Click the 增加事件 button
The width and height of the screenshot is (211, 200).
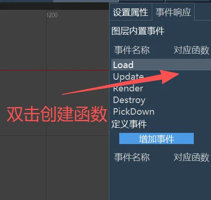tap(157, 138)
